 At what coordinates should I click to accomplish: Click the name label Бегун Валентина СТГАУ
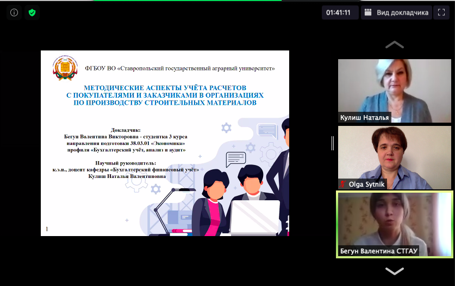[379, 251]
